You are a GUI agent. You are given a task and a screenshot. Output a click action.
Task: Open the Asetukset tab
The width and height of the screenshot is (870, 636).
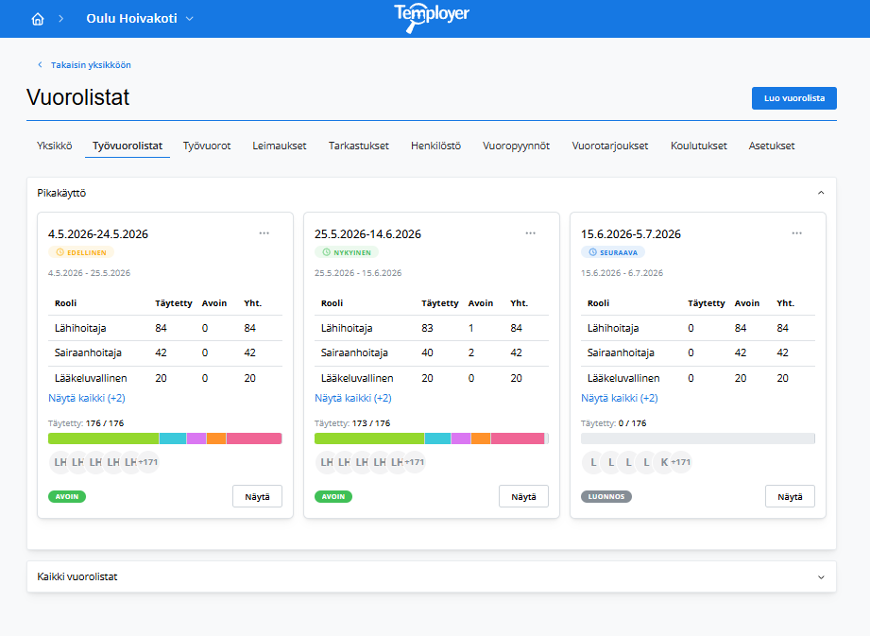click(x=771, y=146)
